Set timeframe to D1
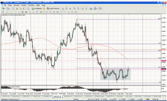167x101 pixels. 68,12
